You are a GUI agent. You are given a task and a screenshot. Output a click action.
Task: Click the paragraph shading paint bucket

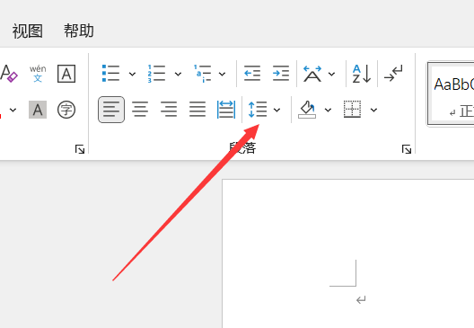[x=307, y=110]
